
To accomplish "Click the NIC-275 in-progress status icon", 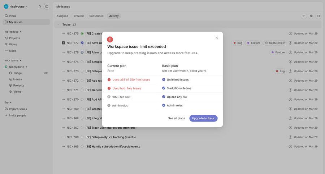I will 82,33.
